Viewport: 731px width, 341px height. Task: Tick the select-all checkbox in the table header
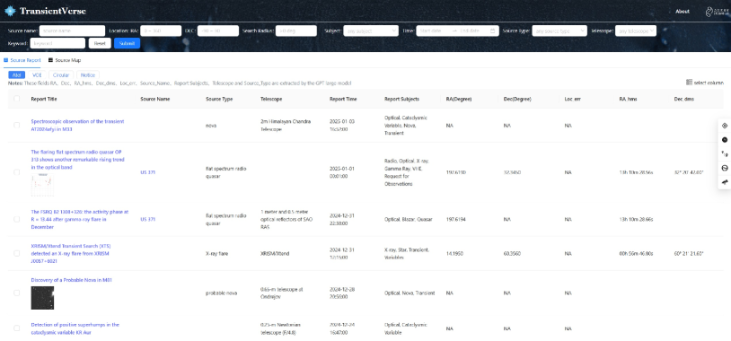coord(17,99)
